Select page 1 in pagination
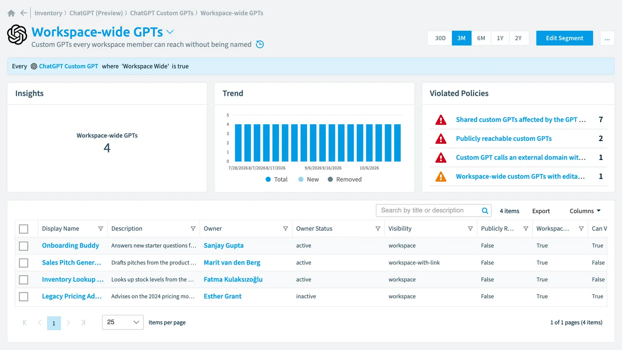 (x=54, y=323)
